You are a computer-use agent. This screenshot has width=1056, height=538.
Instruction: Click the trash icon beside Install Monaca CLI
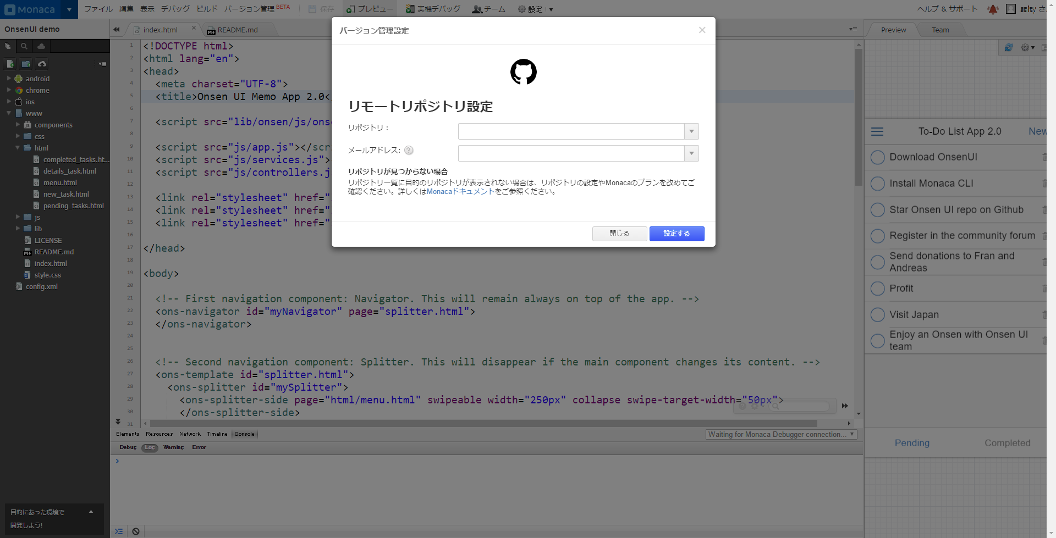coord(1044,184)
